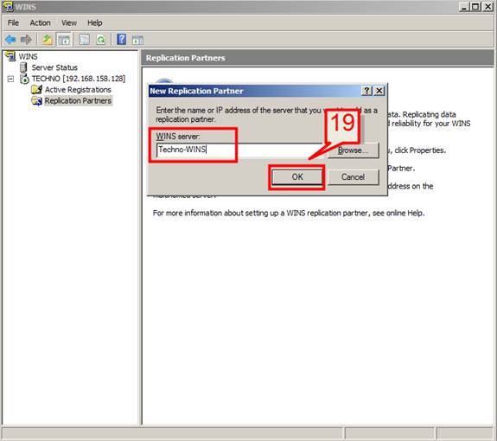Open Help via blue question mark icon
This screenshot has width=497, height=441.
(x=121, y=40)
